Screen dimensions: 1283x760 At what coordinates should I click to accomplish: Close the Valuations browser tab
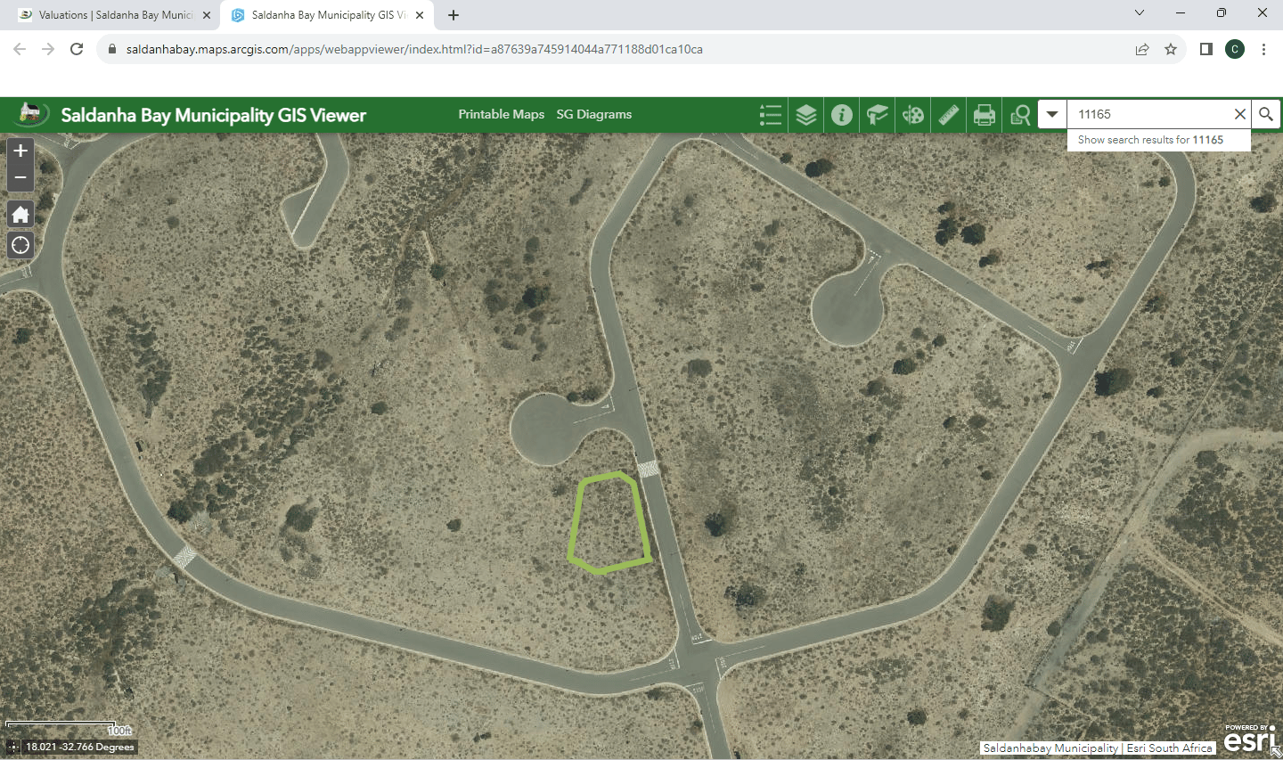tap(207, 15)
